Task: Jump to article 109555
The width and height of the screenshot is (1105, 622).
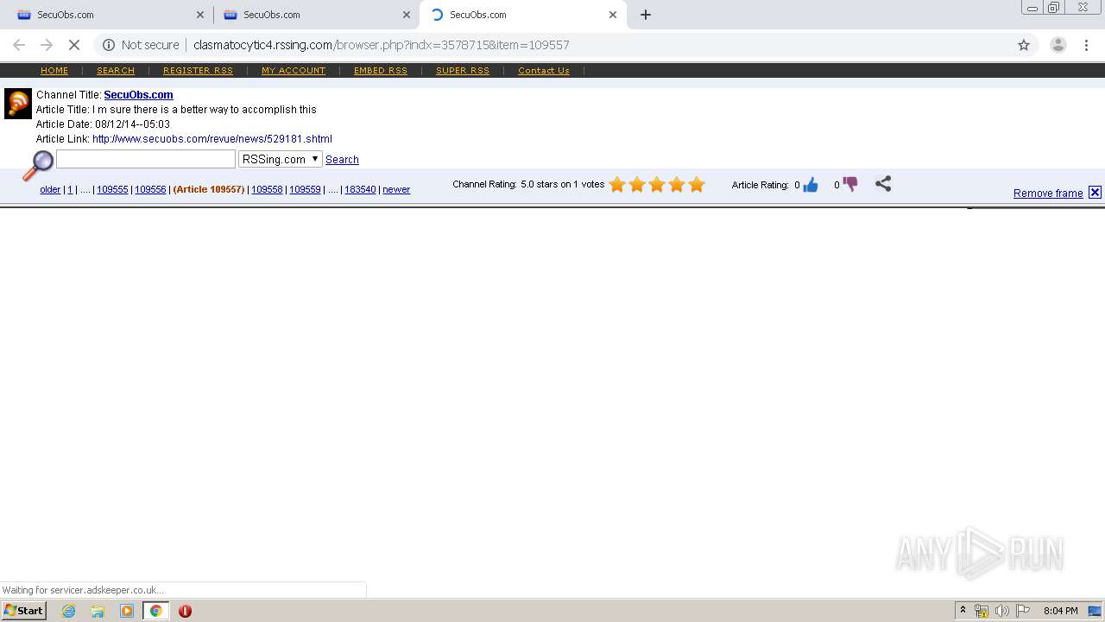Action: coord(112,189)
